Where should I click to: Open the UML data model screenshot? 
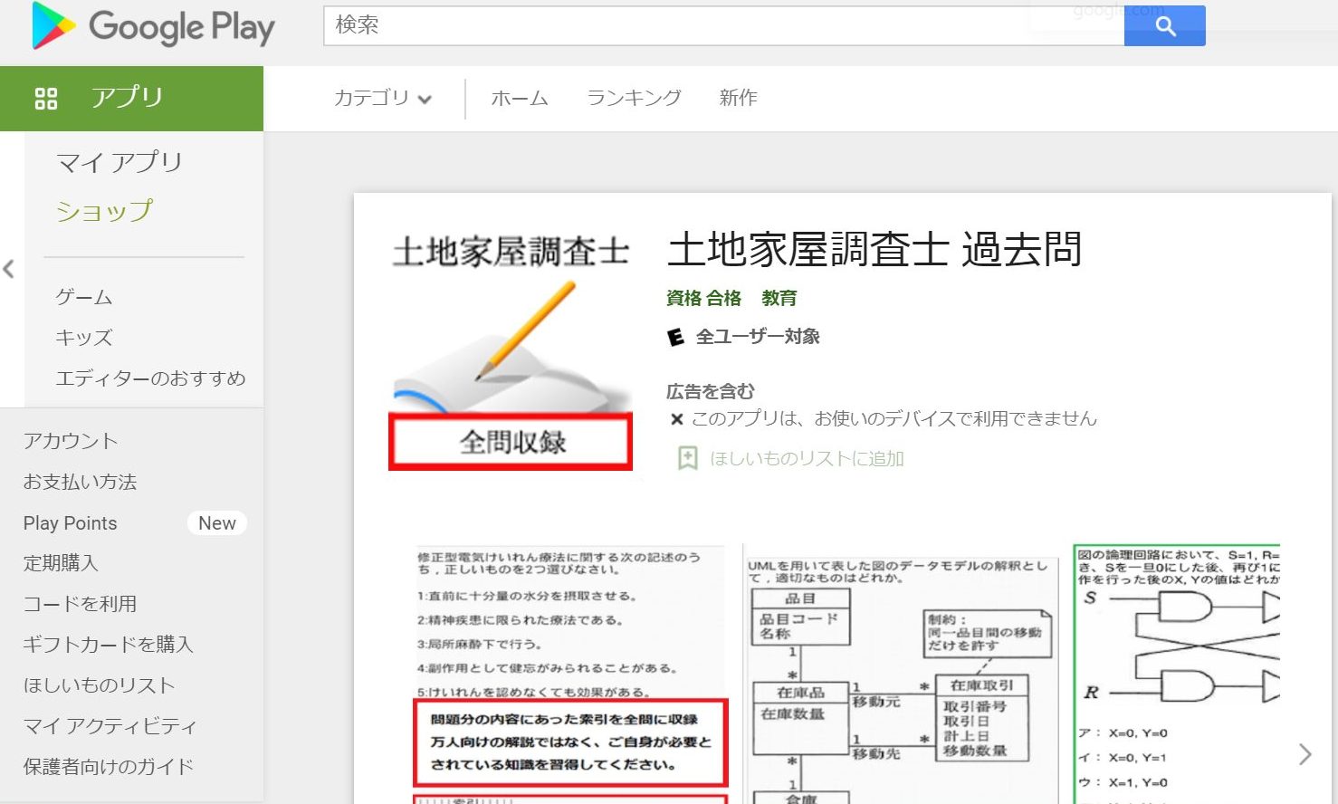coord(903,675)
